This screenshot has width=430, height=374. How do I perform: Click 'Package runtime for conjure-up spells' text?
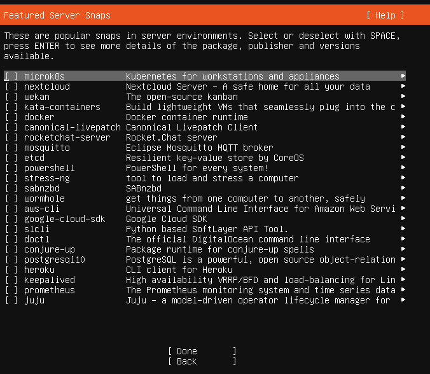point(220,249)
